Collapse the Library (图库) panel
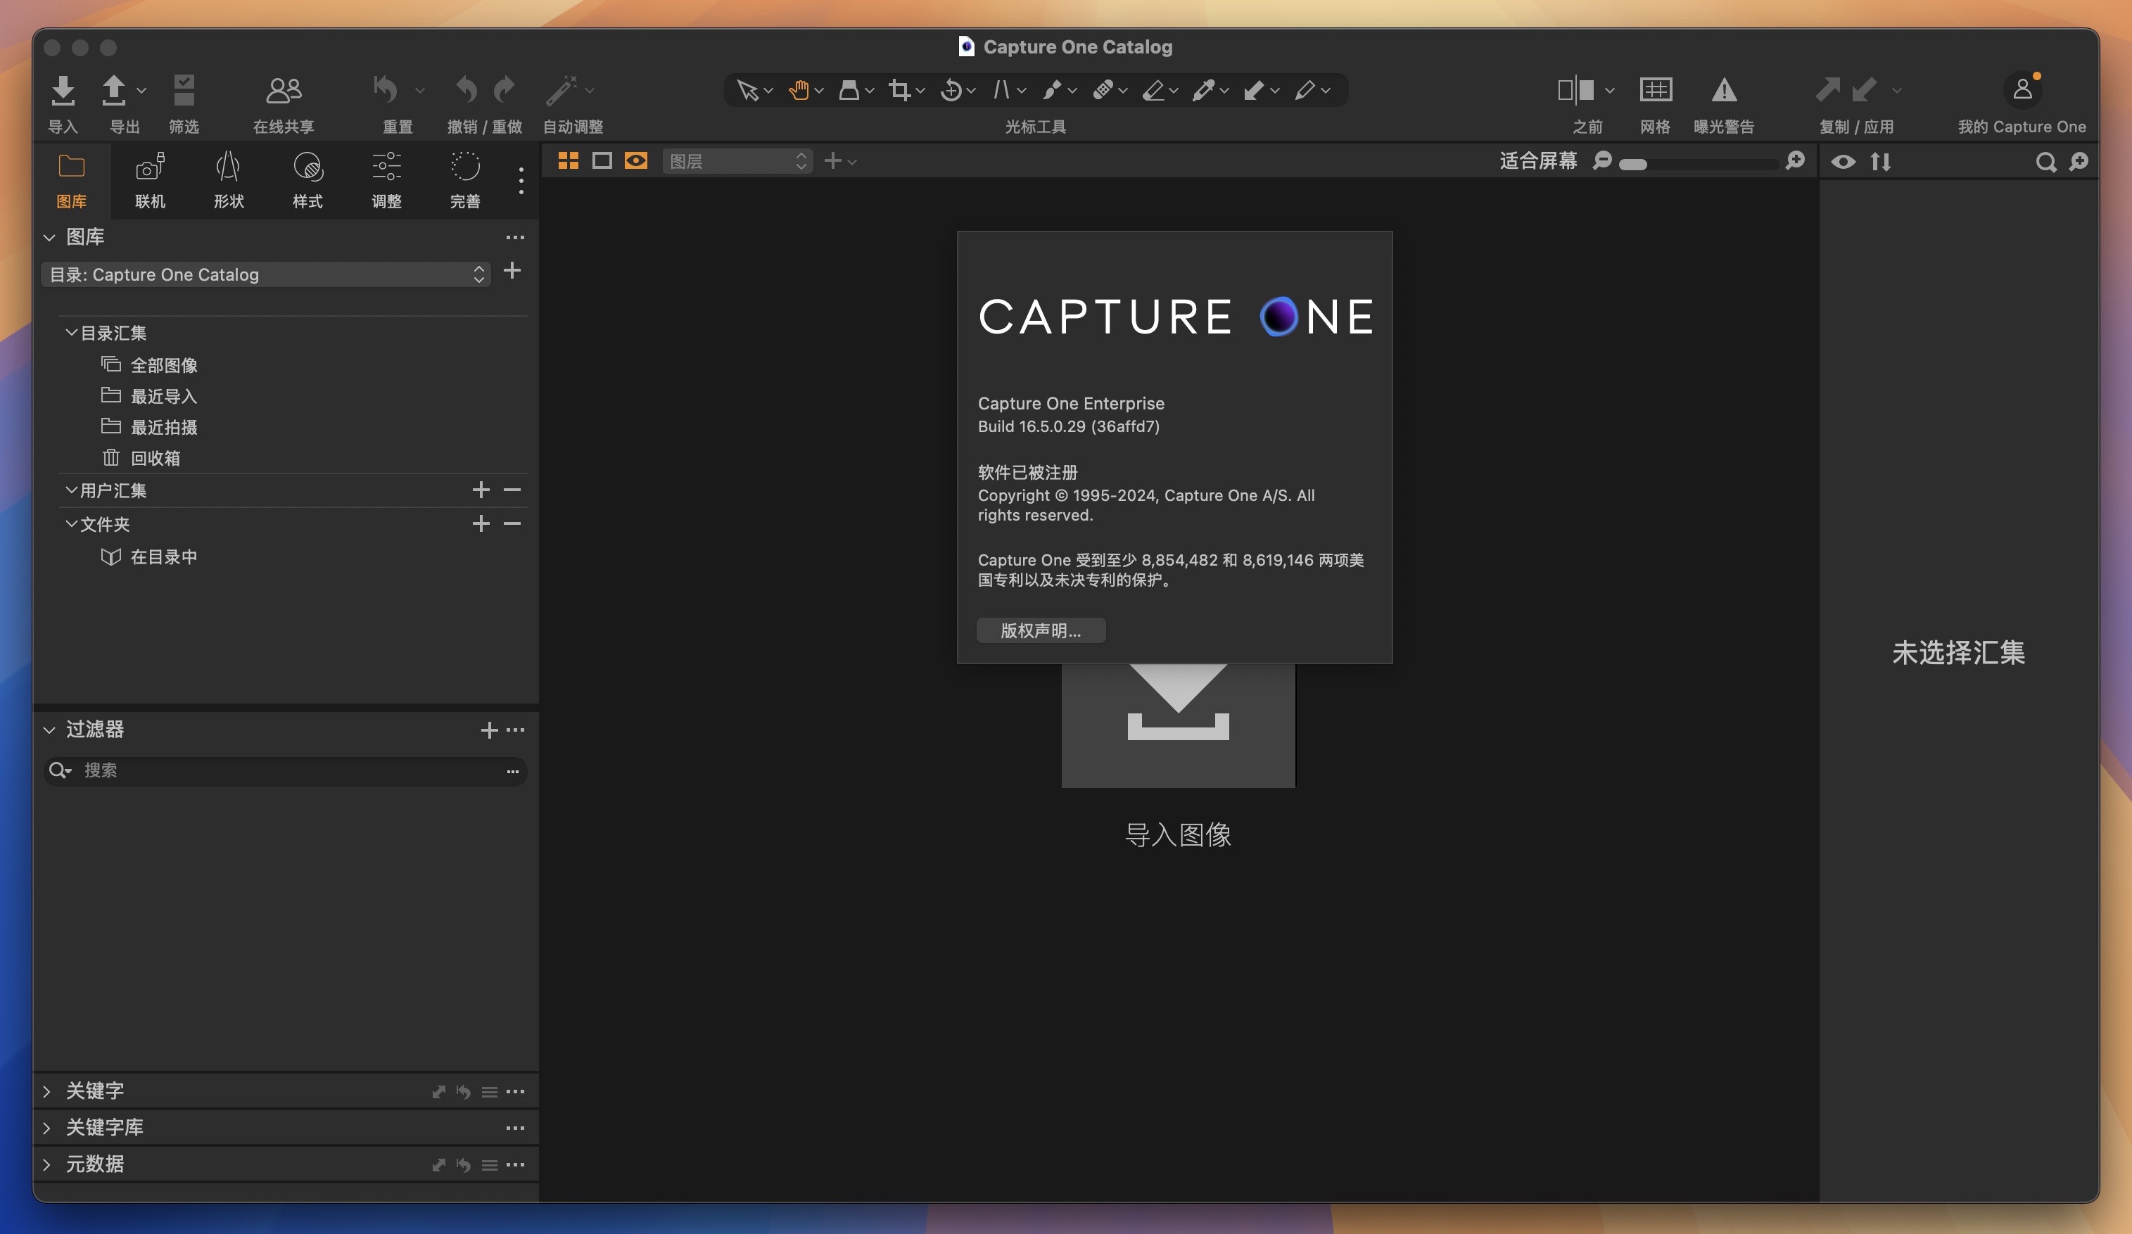Screen dimensions: 2132x1234 click(x=49, y=238)
